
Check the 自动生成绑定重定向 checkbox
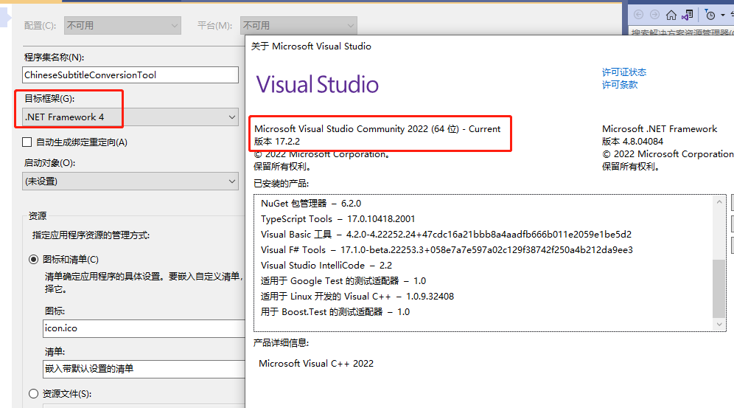click(27, 142)
